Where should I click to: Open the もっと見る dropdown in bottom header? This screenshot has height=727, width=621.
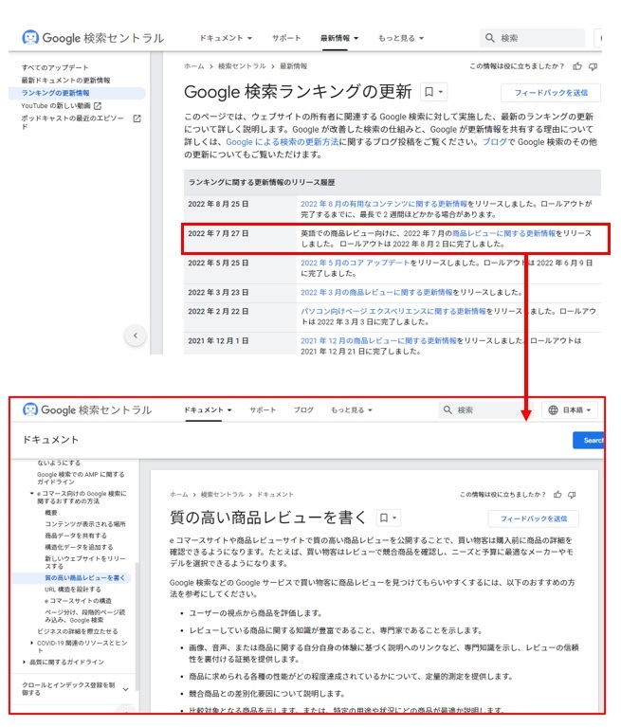351,409
